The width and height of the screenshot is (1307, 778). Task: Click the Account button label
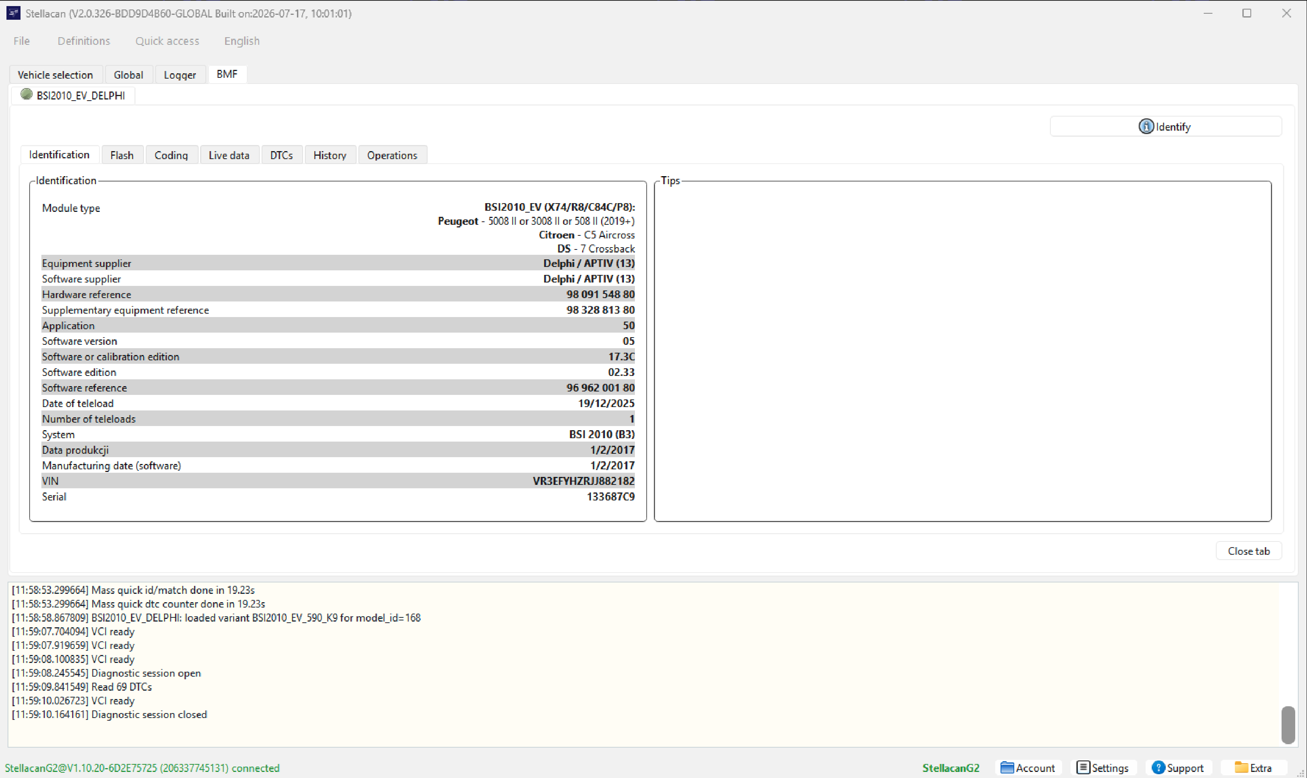(1035, 768)
